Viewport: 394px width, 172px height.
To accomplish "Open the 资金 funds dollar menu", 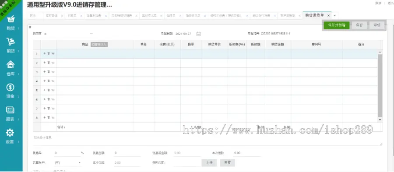I will tap(11, 91).
